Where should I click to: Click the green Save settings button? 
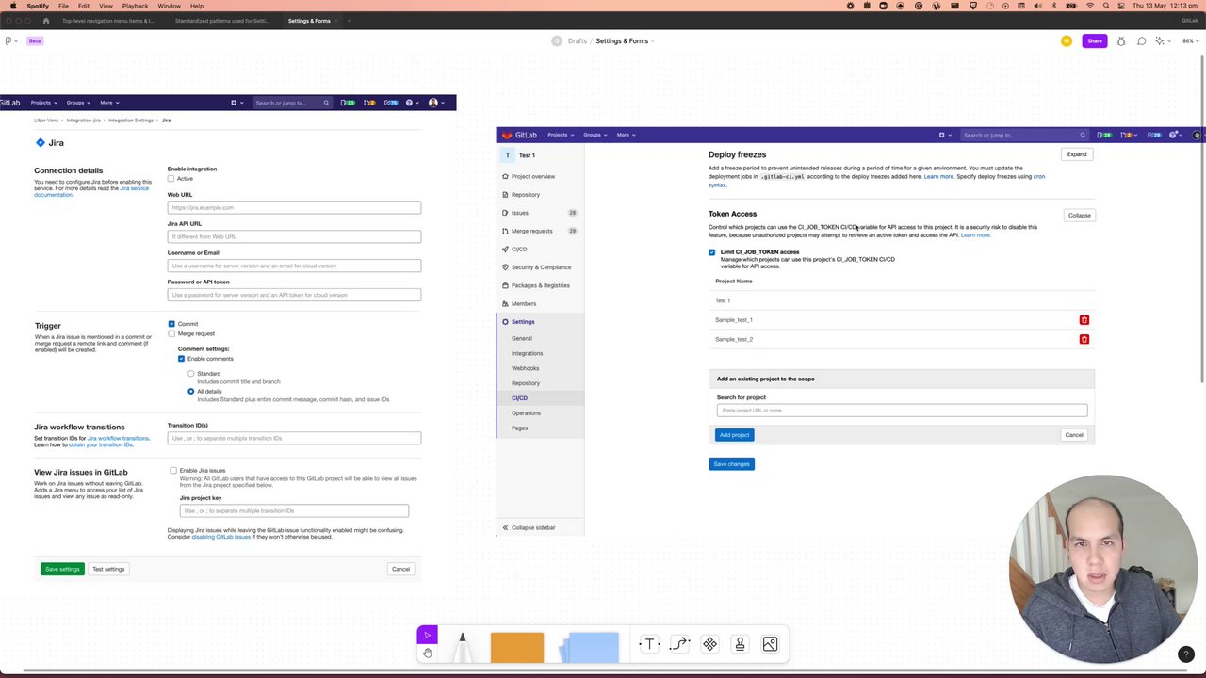point(62,569)
